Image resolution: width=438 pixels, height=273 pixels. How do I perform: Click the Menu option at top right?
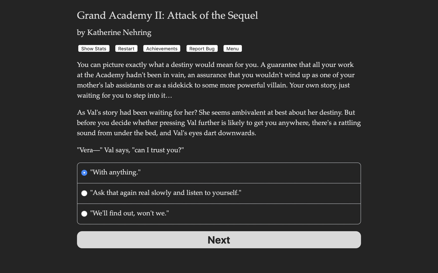(232, 49)
